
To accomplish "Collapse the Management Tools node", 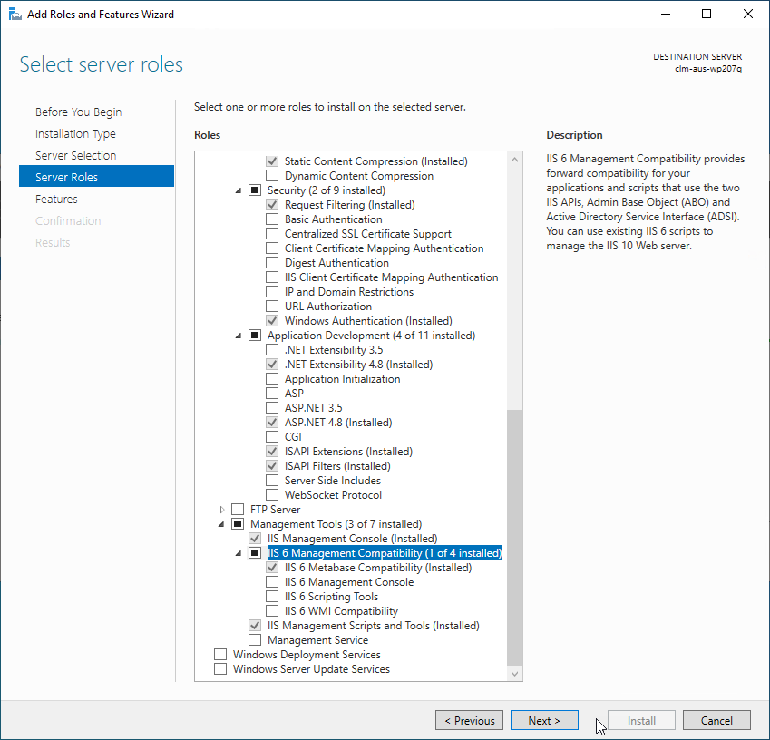I will pos(221,524).
